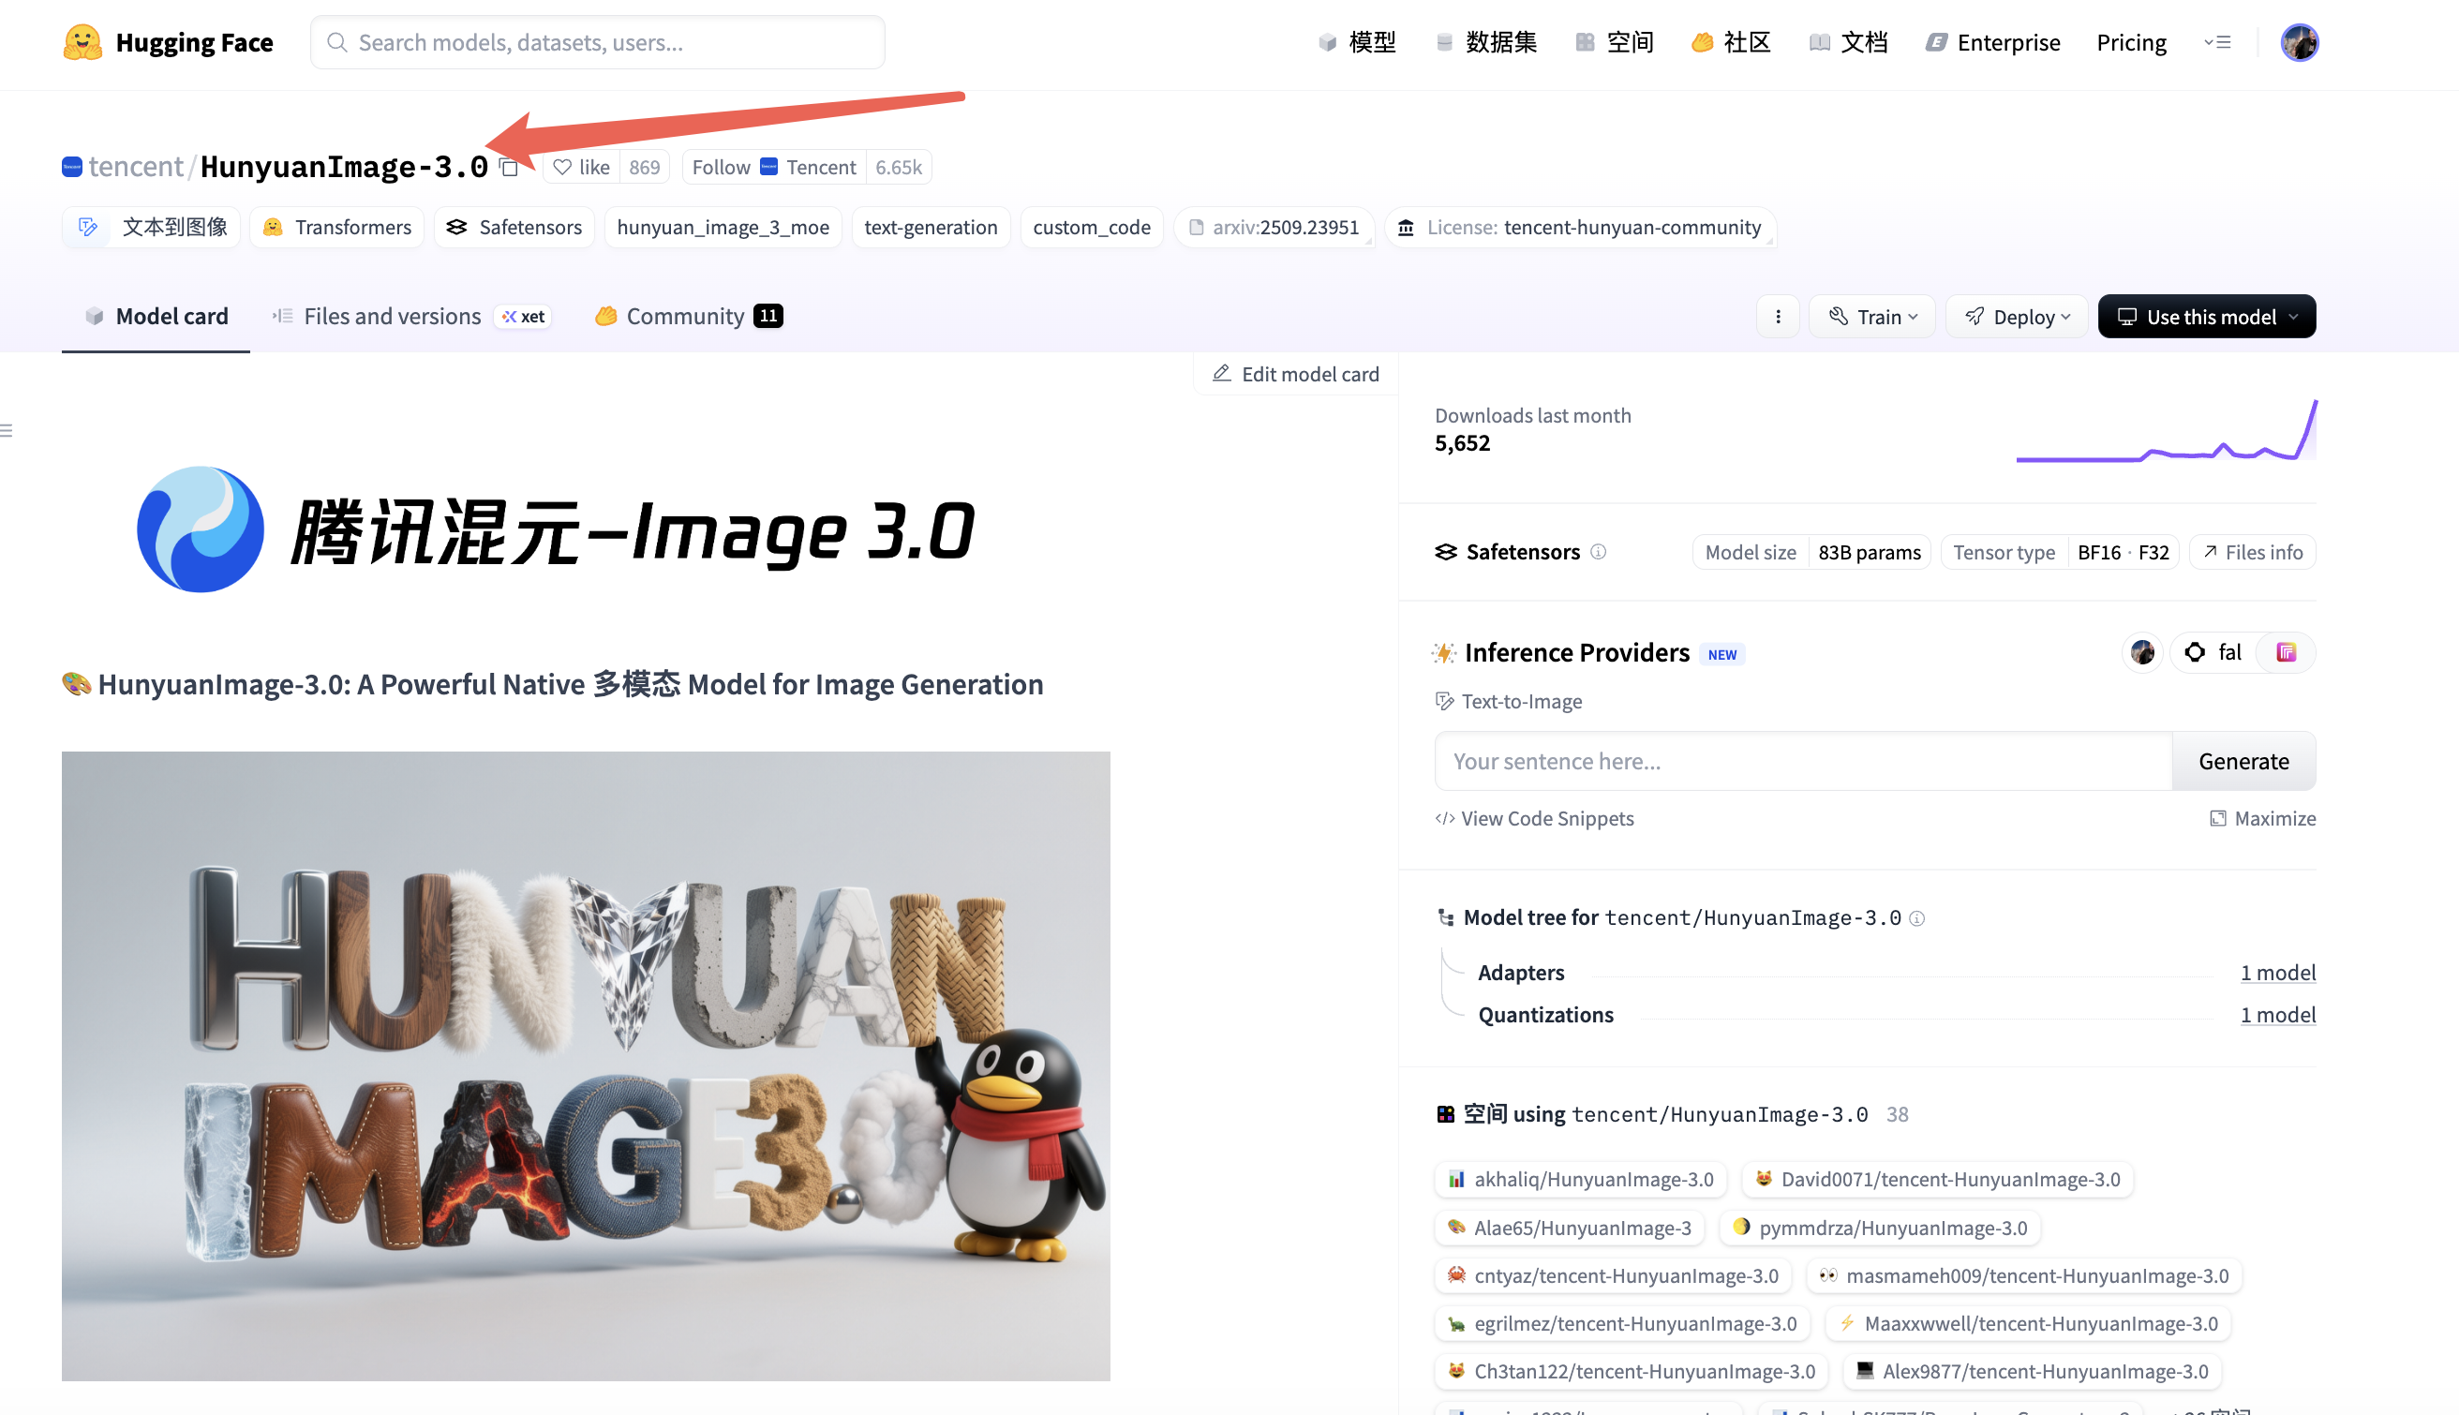Open user profile avatar in navbar

coord(2298,43)
